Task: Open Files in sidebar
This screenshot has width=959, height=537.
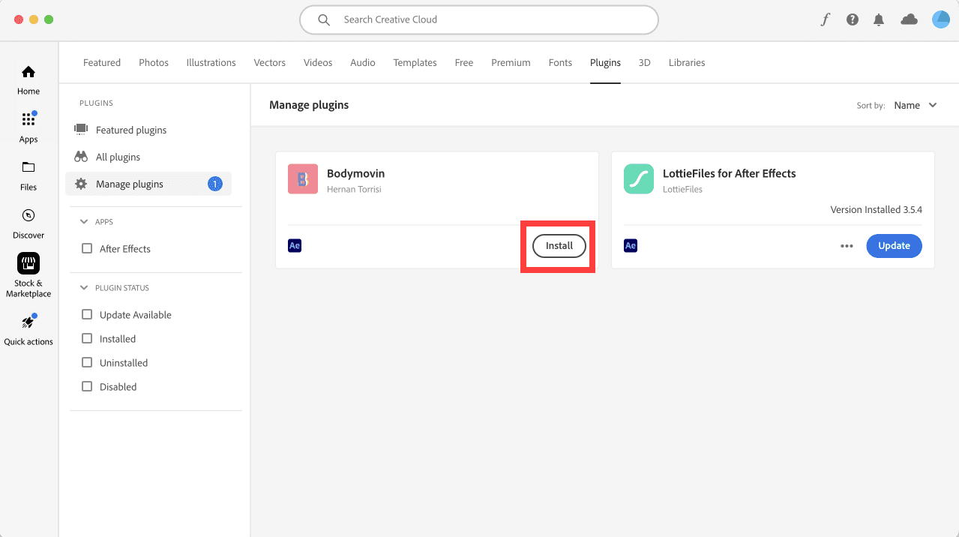Action: [28, 175]
